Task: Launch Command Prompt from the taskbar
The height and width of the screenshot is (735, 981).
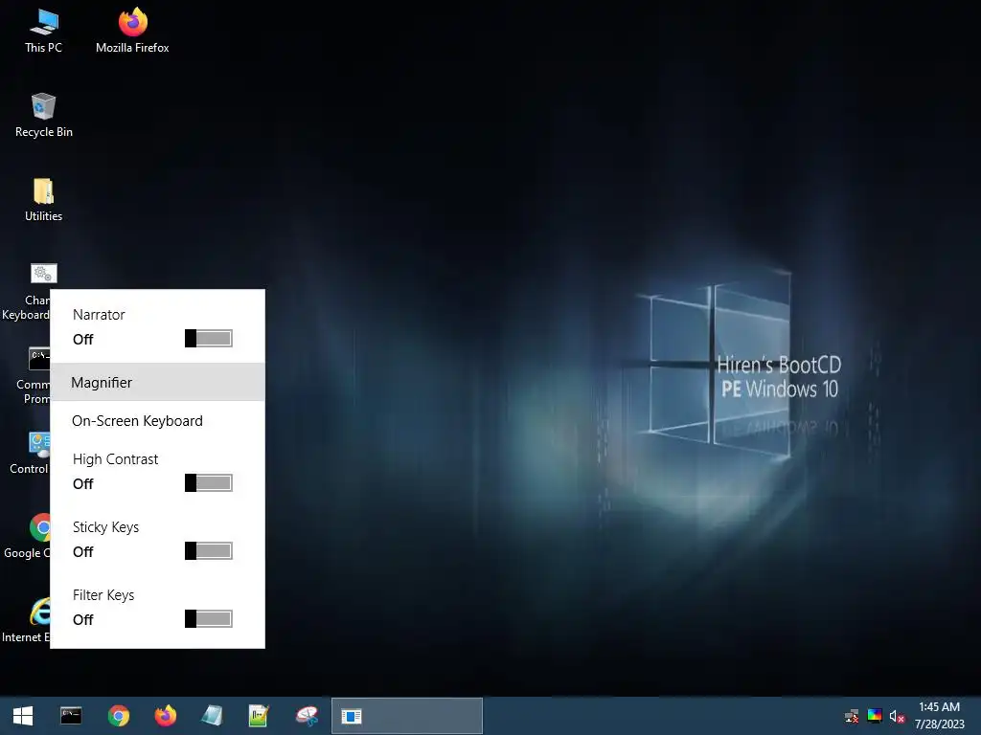Action: pos(71,716)
